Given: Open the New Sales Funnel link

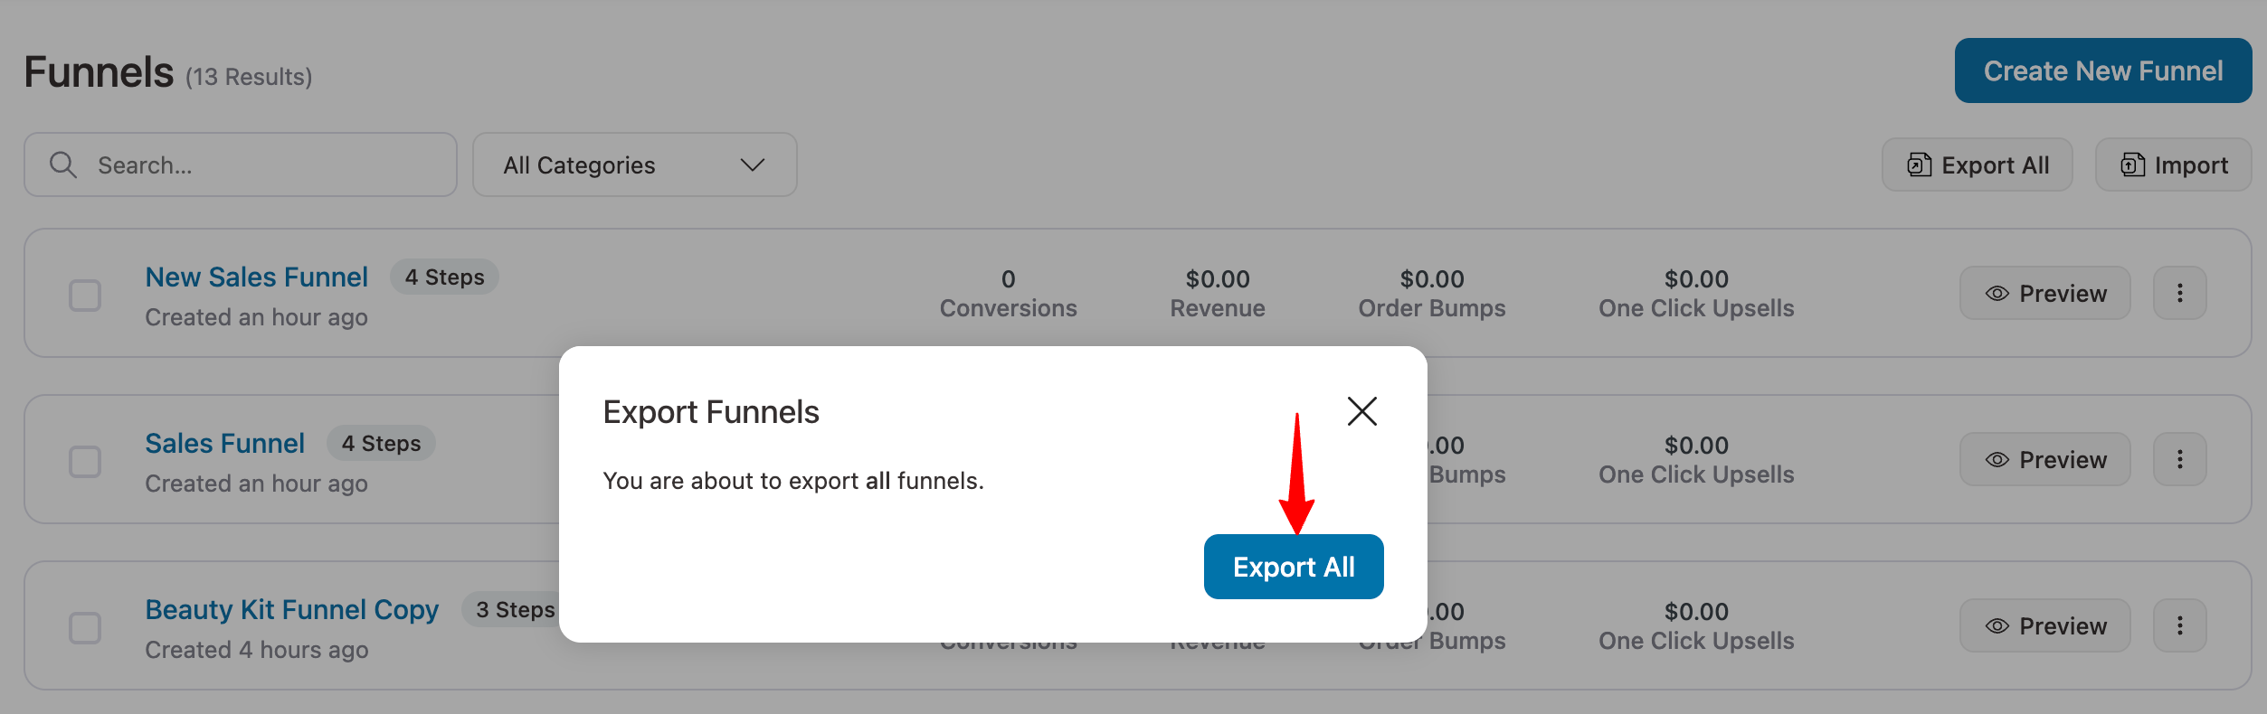Looking at the screenshot, I should [257, 277].
